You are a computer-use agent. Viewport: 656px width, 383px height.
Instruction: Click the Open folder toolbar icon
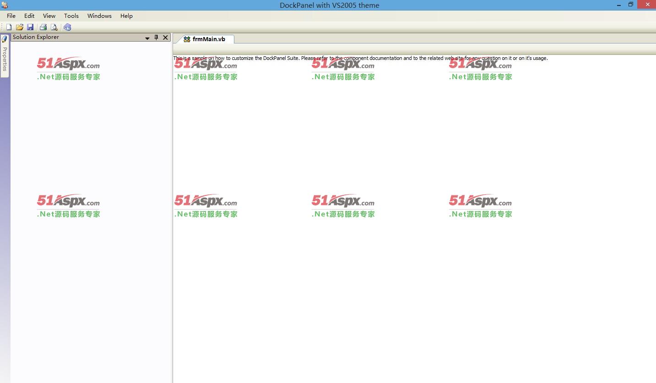(19, 27)
